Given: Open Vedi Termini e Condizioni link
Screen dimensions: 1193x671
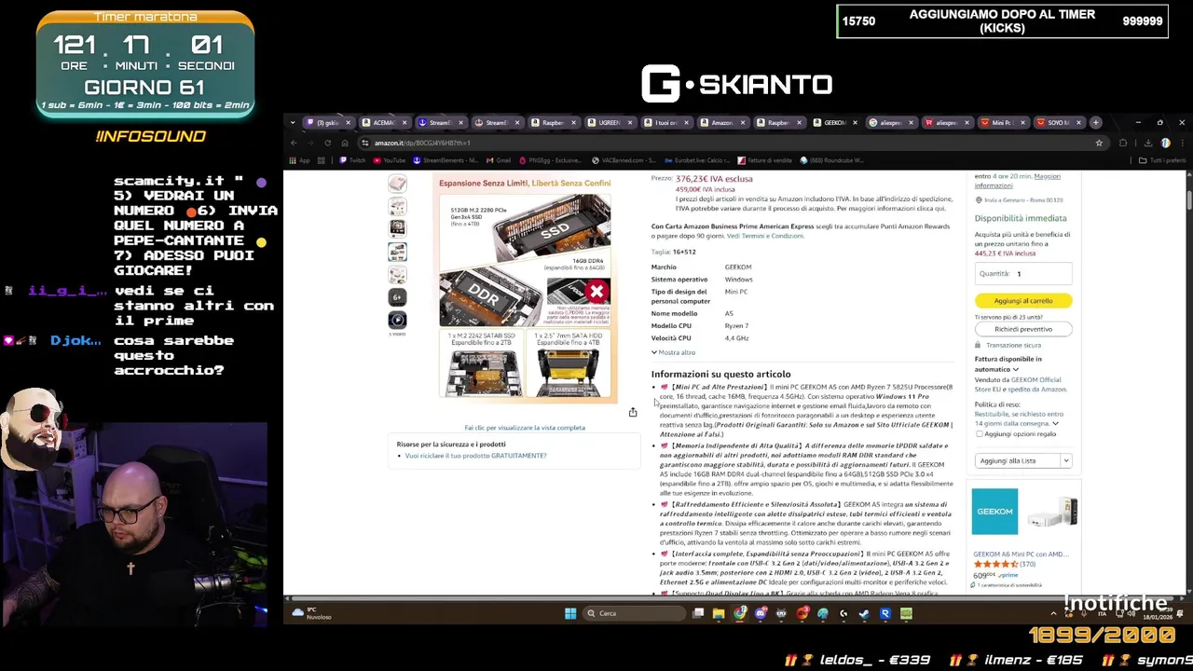Looking at the screenshot, I should (x=765, y=236).
